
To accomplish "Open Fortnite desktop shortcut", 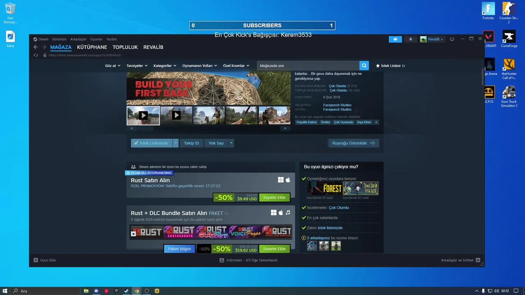I will (x=488, y=11).
